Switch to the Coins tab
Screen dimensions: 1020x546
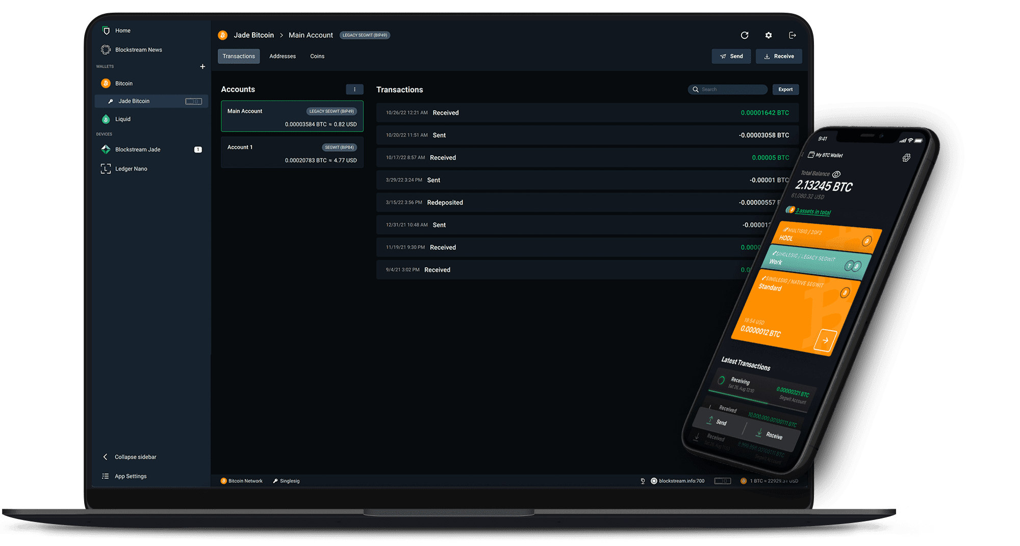tap(317, 57)
